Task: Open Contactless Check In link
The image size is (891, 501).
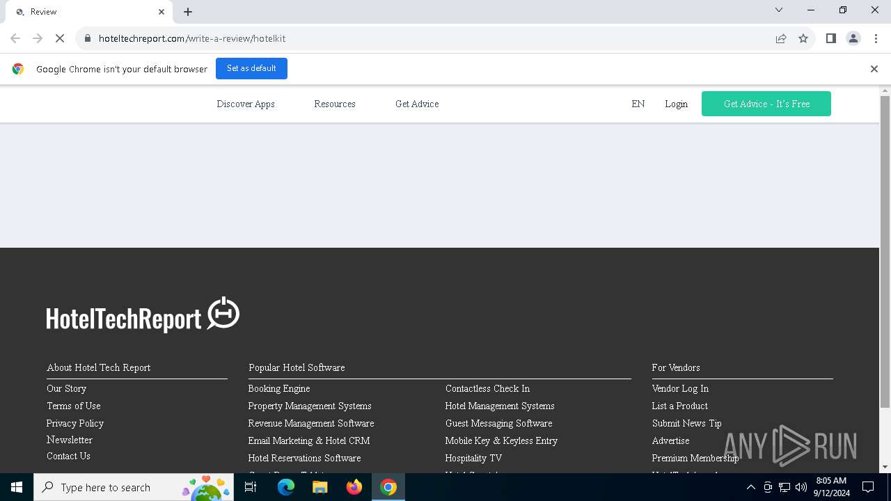Action: (487, 388)
